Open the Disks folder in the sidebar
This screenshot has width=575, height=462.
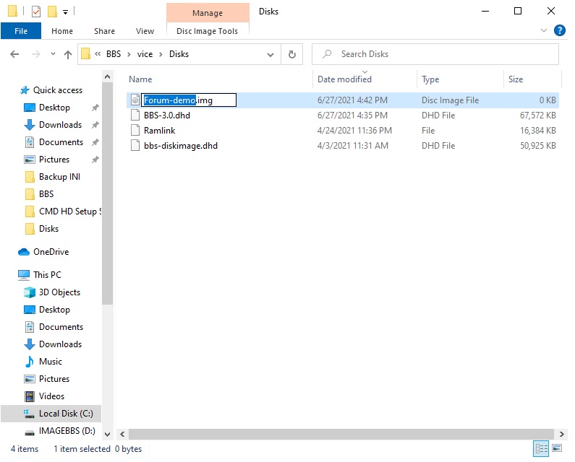(x=48, y=229)
